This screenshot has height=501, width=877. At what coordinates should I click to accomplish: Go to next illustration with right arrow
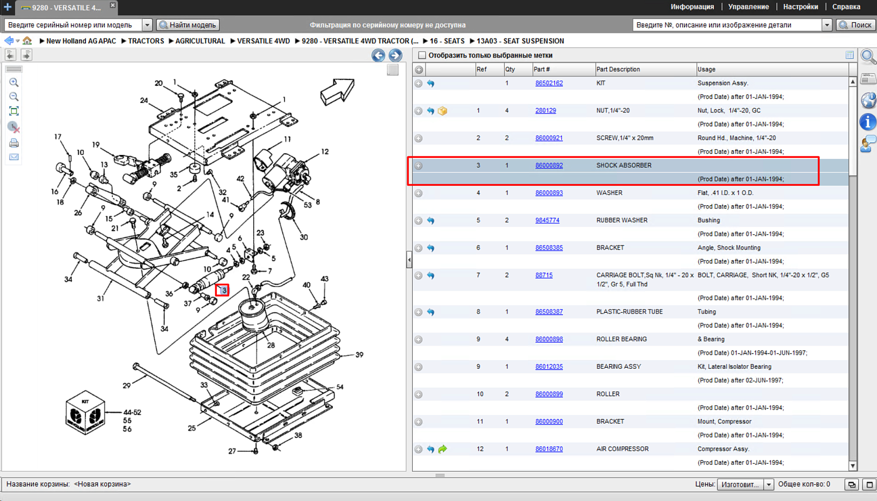coord(395,56)
